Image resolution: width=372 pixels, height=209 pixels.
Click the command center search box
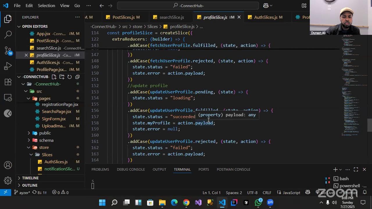point(188,6)
